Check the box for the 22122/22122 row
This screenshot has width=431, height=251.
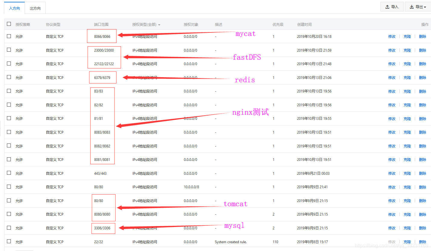(9, 63)
